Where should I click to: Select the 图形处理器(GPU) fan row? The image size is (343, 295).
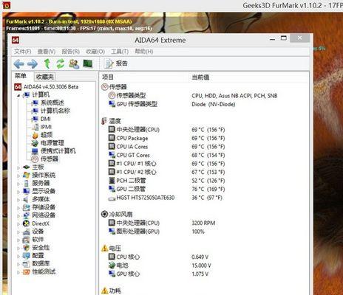[x=205, y=232]
